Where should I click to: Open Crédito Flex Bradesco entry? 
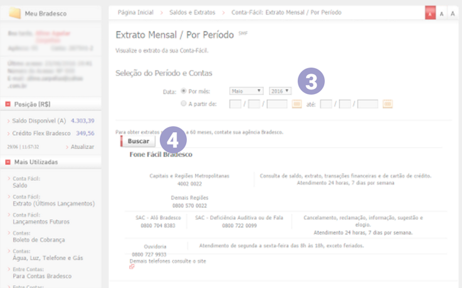41,133
